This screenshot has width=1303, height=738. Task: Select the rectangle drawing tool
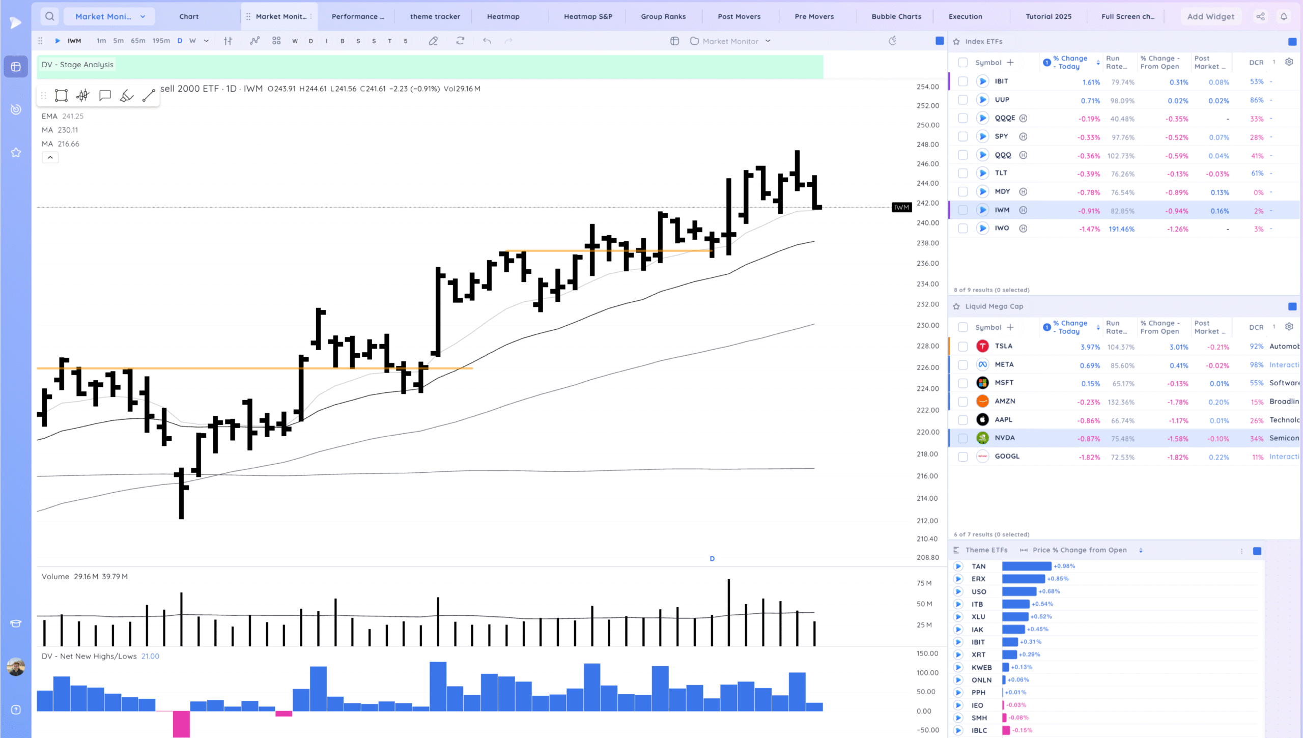pos(61,95)
